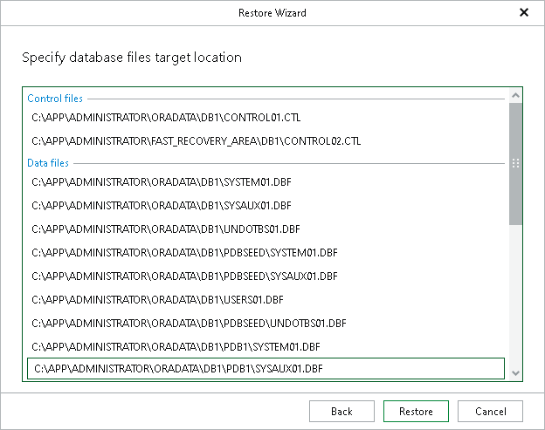Select the UNDOTBS01.DBF data file row
The height and width of the screenshot is (430, 545).
(166, 229)
